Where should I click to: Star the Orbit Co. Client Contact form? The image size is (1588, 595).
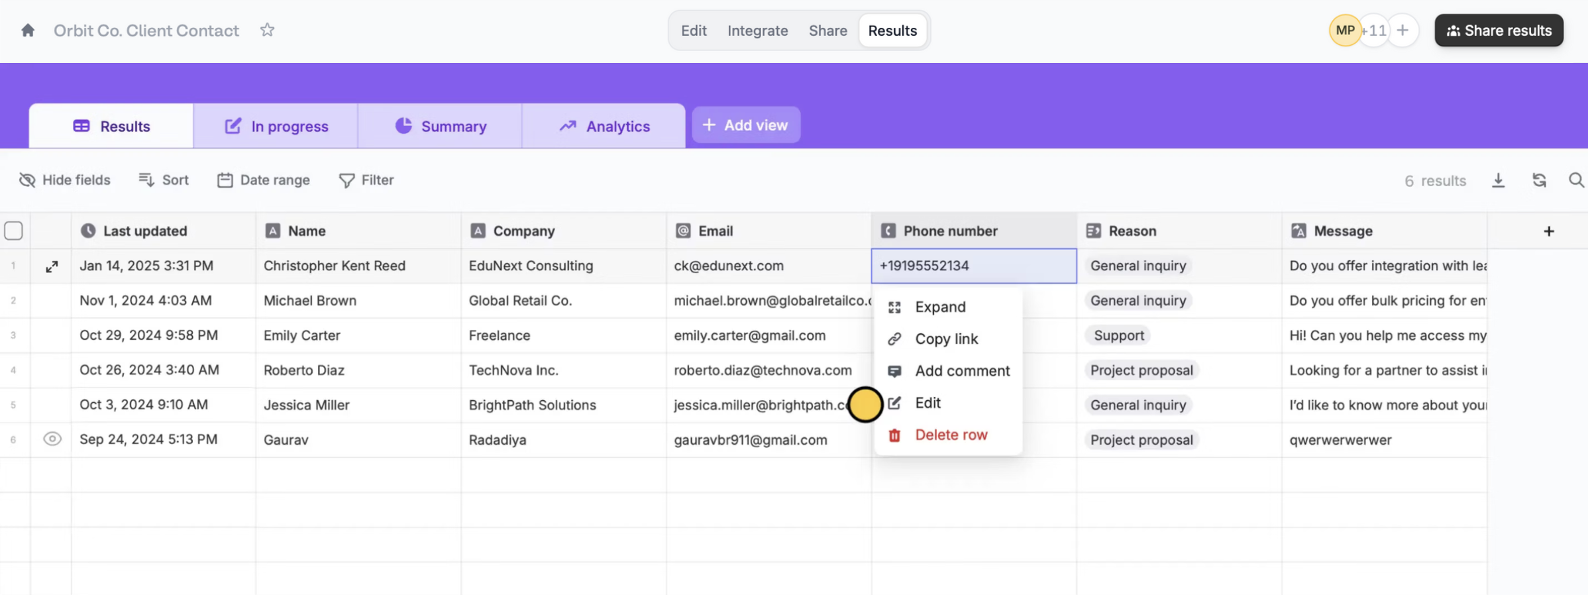point(267,30)
